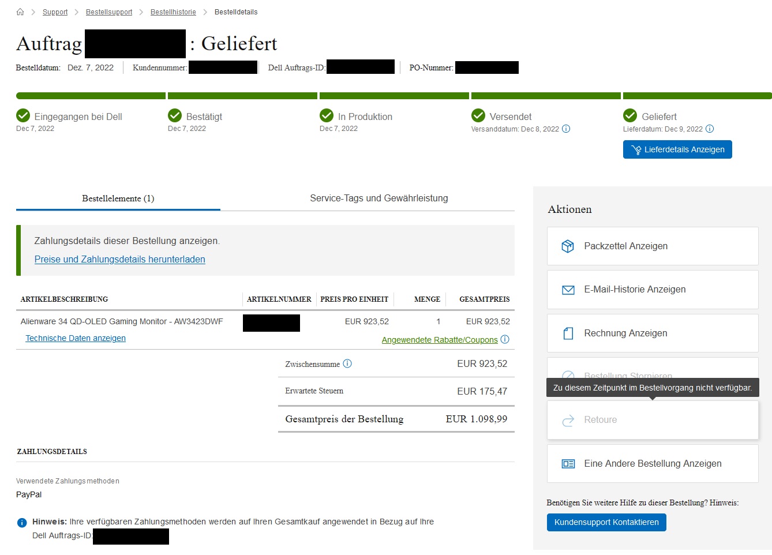772x555 pixels.
Task: Click the PayPal payment method text
Action: click(29, 494)
